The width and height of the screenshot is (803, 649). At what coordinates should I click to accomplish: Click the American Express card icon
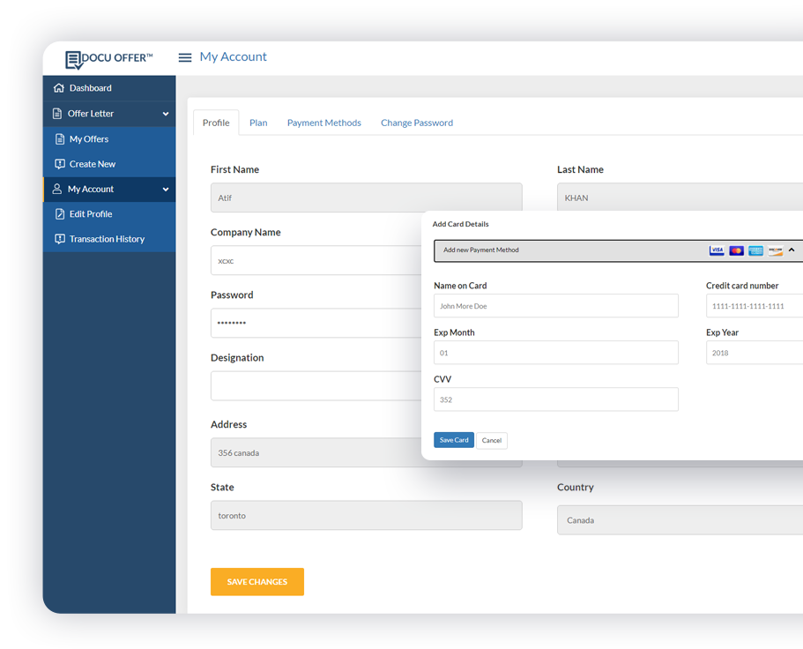tap(755, 250)
